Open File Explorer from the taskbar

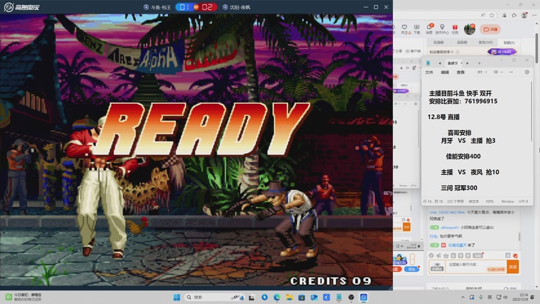point(290,297)
